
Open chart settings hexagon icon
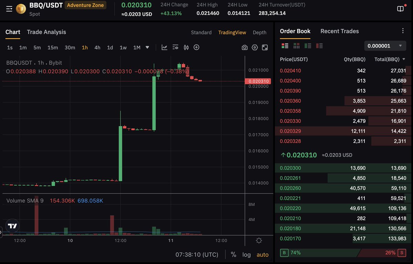pyautogui.click(x=255, y=47)
